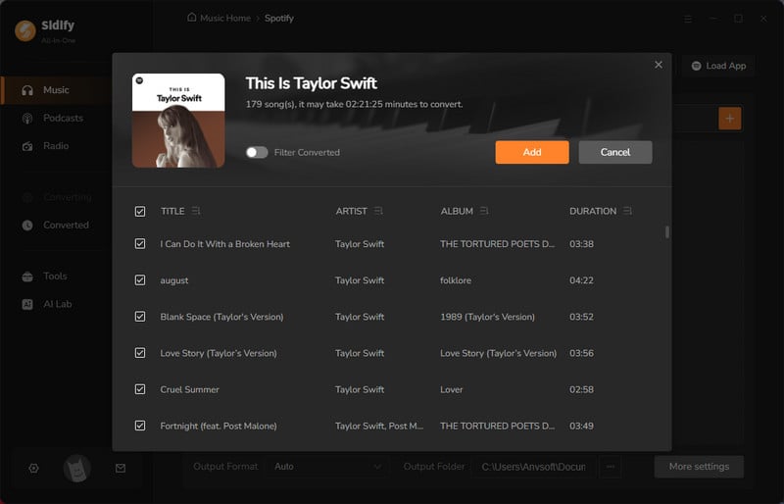Click the Output Folder path field
Image resolution: width=784 pixels, height=504 pixels.
pyautogui.click(x=533, y=467)
